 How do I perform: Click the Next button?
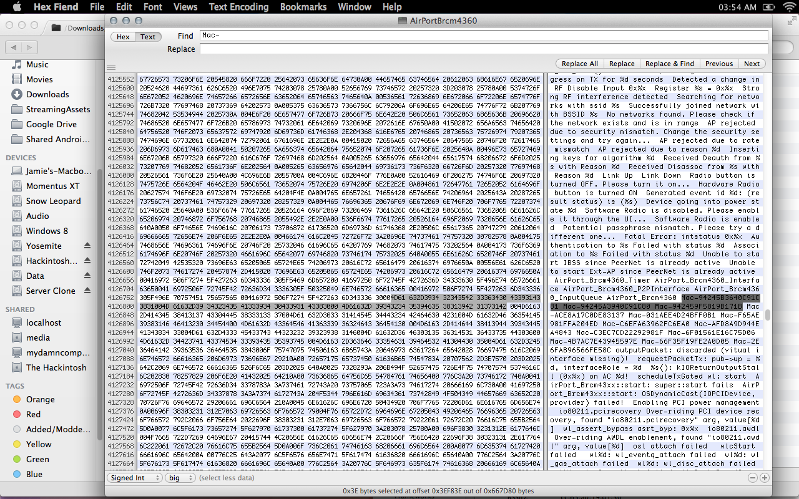click(752, 64)
